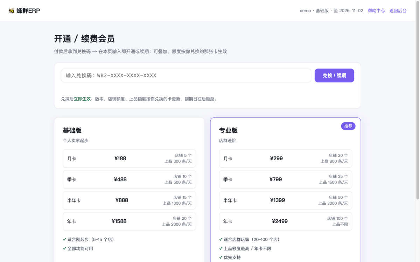Select the 基础版 月卡 ¥188 row
420x262 pixels.
click(x=129, y=159)
